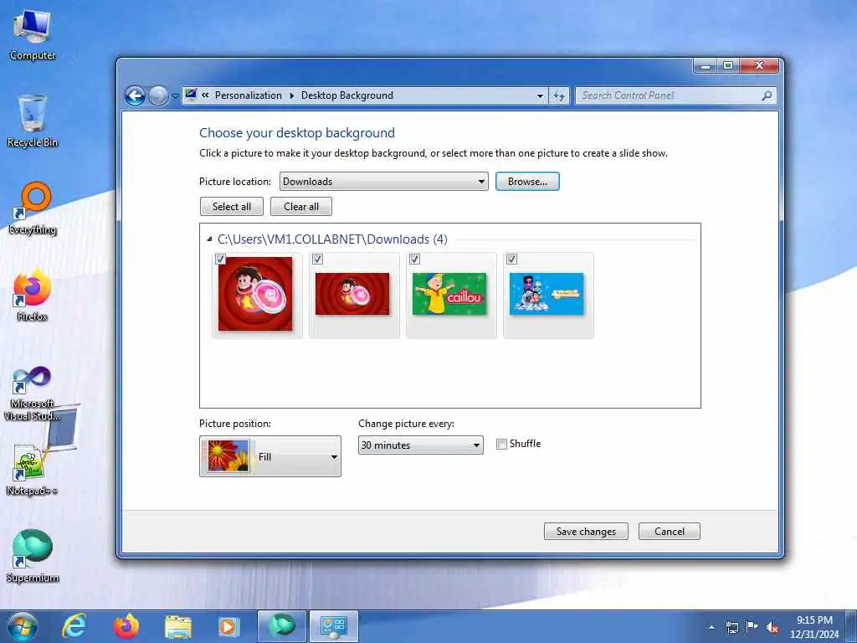Click the Browse... button

(x=527, y=182)
